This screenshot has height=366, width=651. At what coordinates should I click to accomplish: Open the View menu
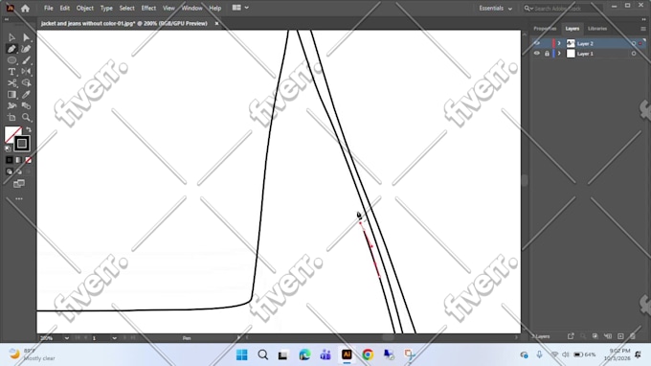168,9
